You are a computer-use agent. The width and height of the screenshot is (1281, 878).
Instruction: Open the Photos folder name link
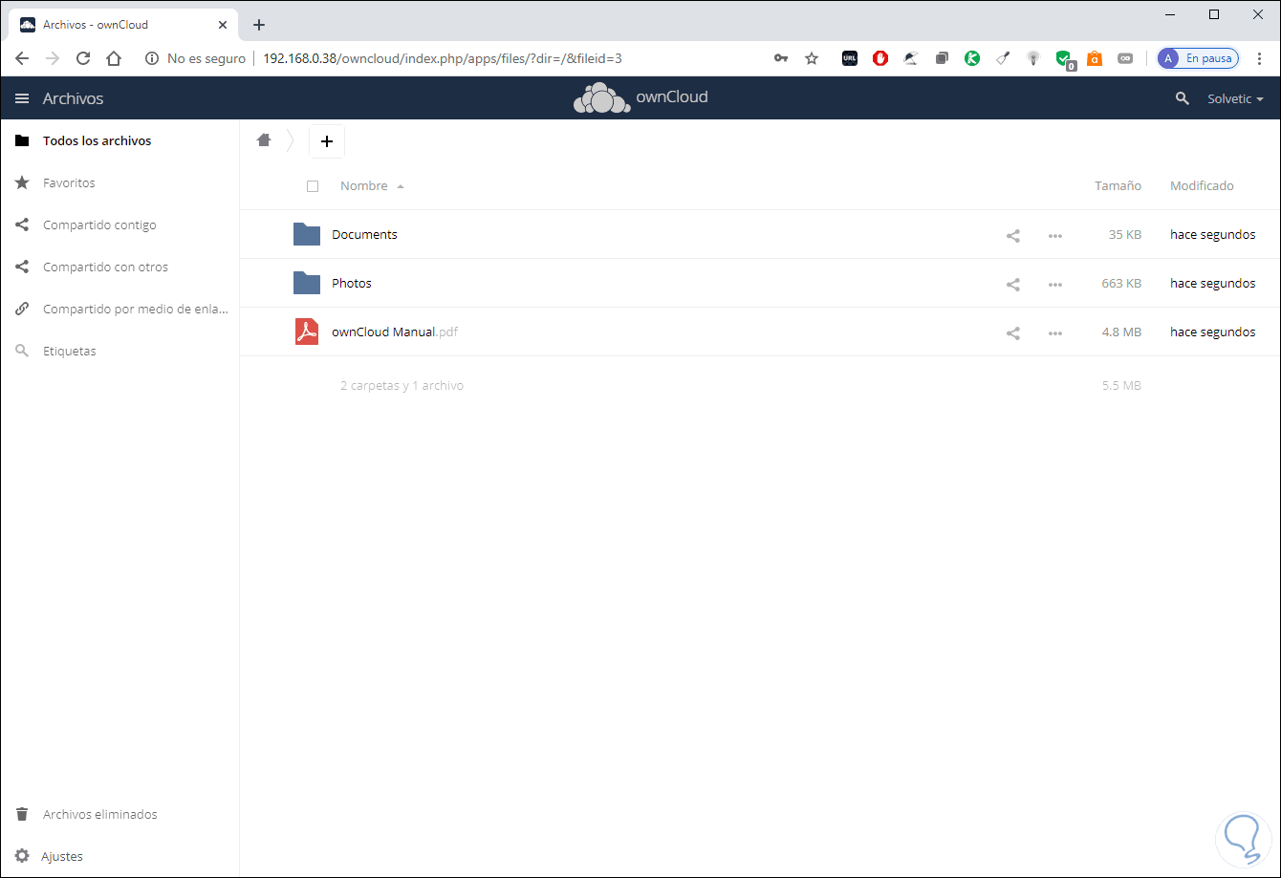click(x=352, y=283)
